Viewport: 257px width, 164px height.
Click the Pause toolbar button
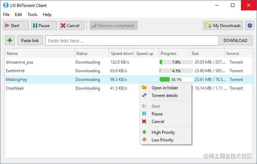(x=44, y=26)
